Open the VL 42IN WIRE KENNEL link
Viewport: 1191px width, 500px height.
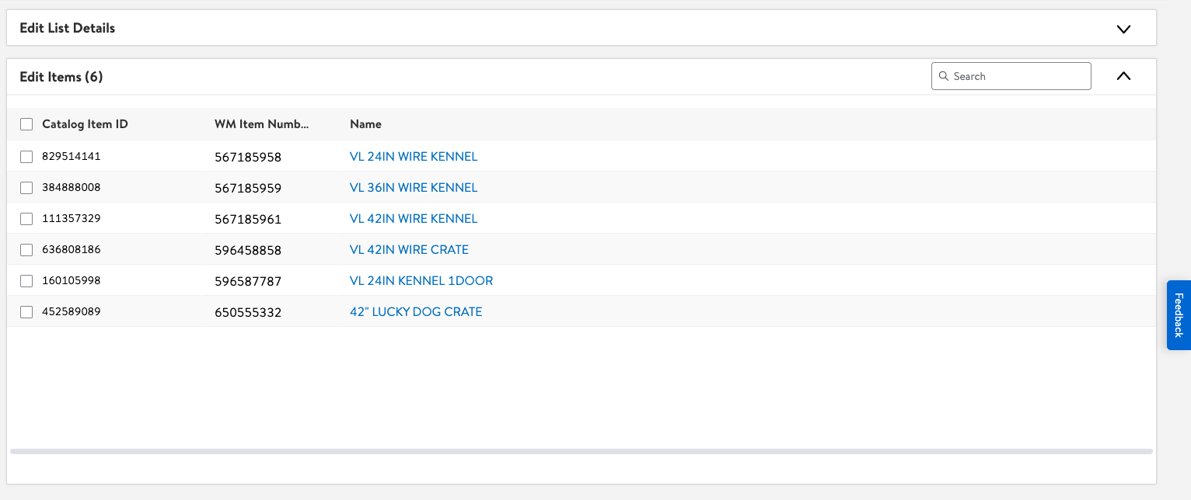pos(414,219)
